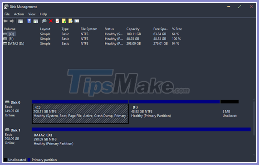Click the last toolbar icon showing list settings

(x=77, y=21)
